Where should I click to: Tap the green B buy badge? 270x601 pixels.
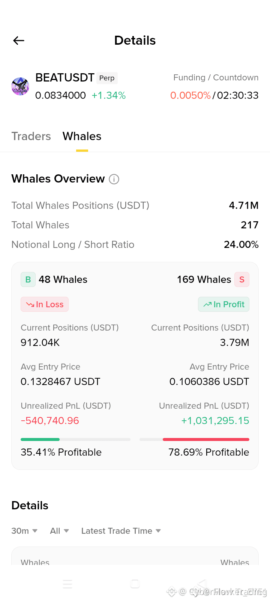click(x=28, y=279)
